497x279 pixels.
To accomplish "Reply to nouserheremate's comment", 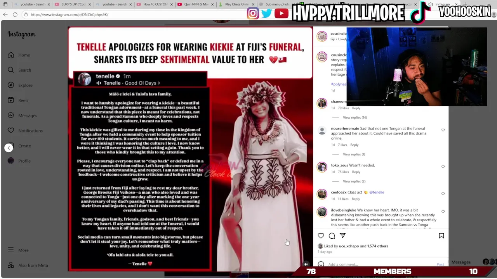I will coord(354,145).
